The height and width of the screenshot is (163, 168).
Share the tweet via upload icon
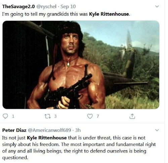pos(132,116)
